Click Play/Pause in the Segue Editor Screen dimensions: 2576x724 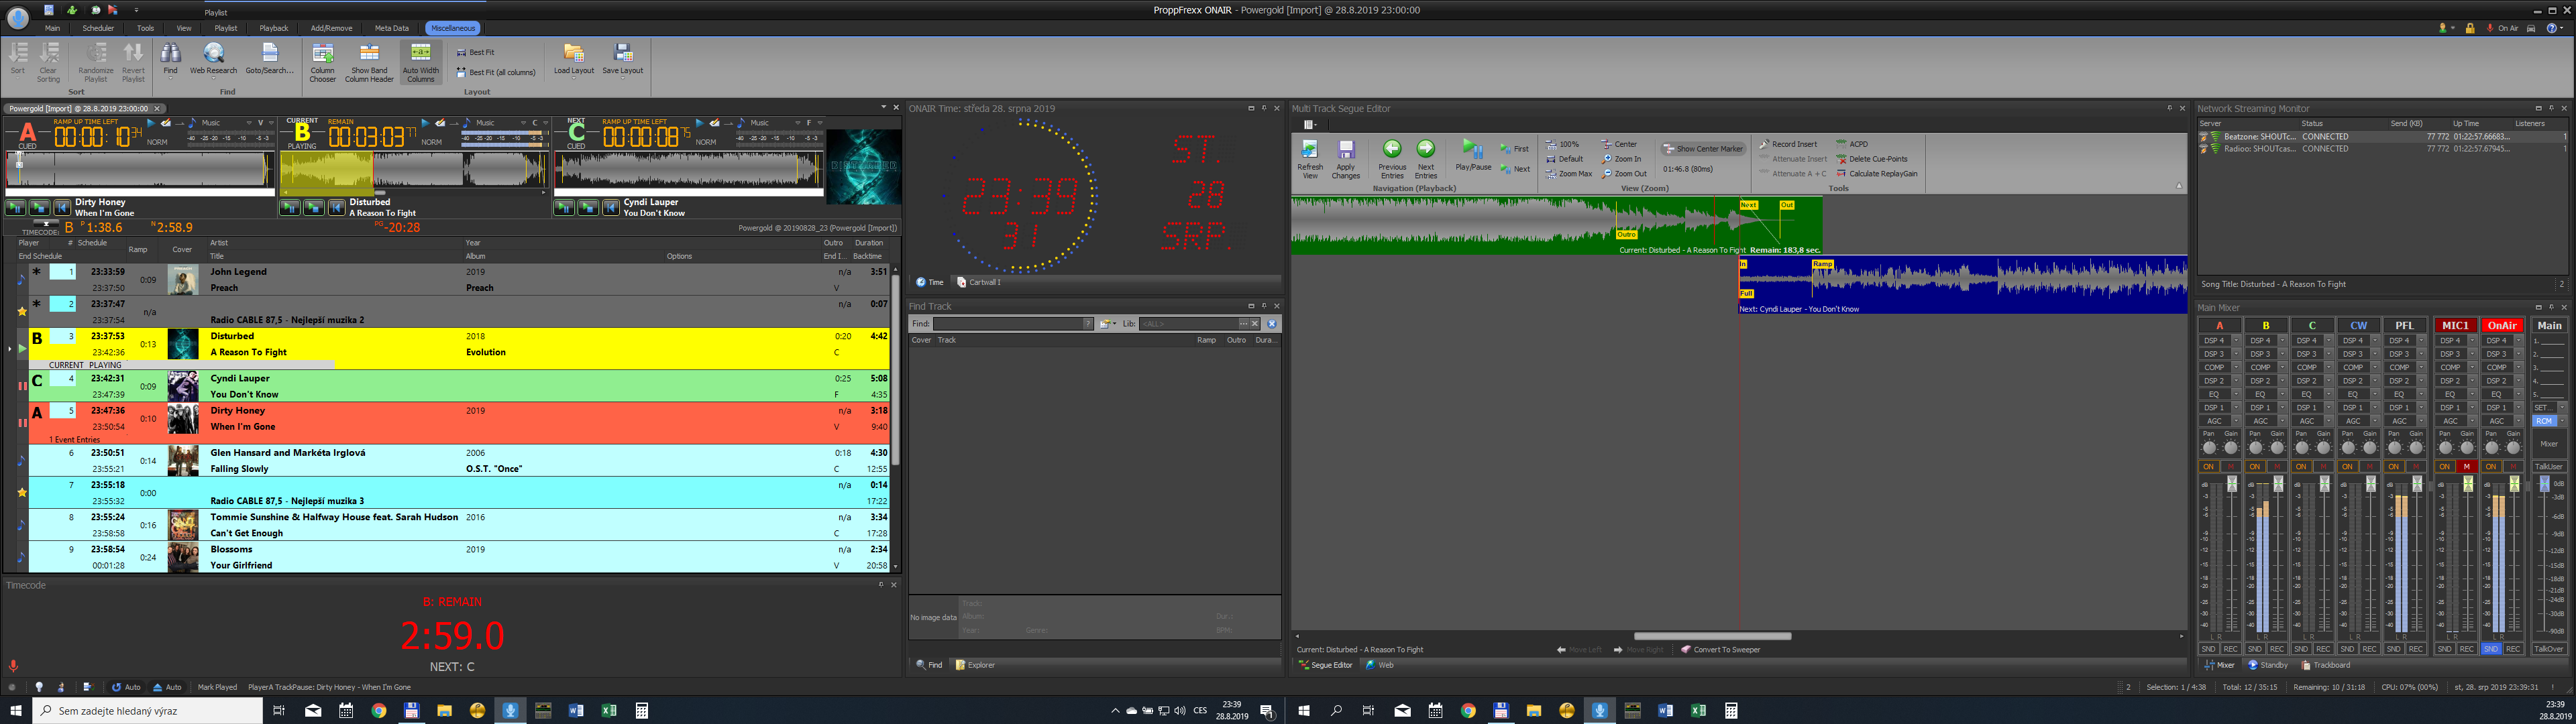tap(1473, 156)
